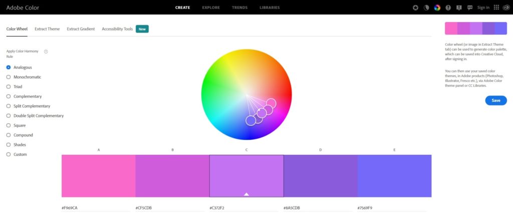Select lavender swatch C in the palette
Image resolution: width=513 pixels, height=214 pixels.
pyautogui.click(x=246, y=176)
